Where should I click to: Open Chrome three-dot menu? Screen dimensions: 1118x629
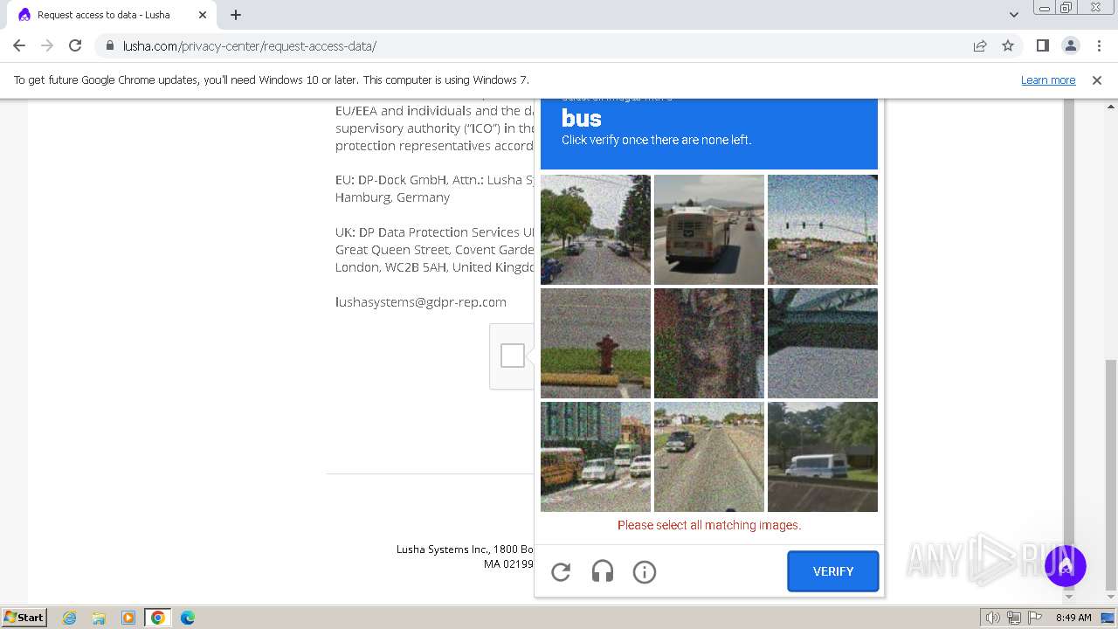point(1098,45)
